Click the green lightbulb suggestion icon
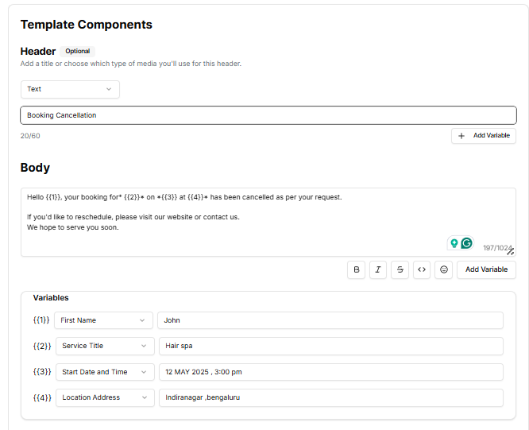 pos(454,243)
